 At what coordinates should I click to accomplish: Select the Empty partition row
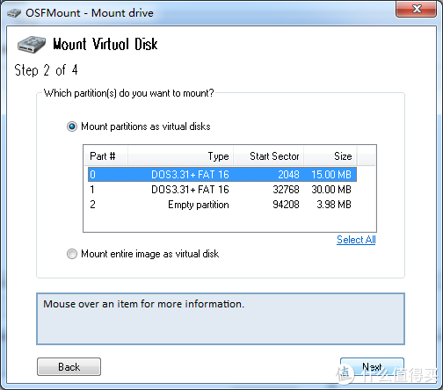coord(222,205)
